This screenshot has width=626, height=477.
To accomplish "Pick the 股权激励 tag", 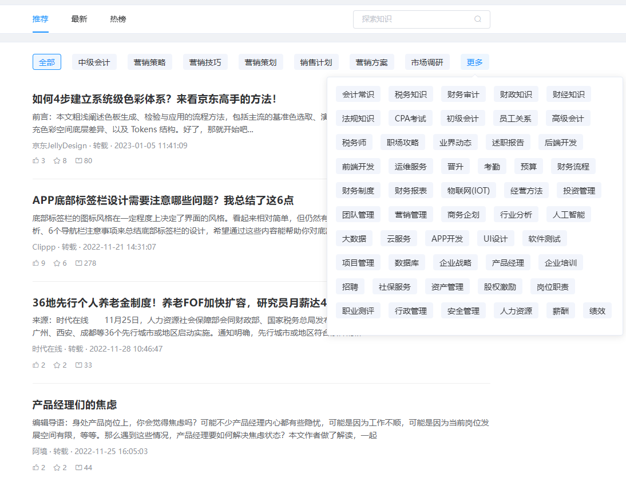I will (500, 286).
